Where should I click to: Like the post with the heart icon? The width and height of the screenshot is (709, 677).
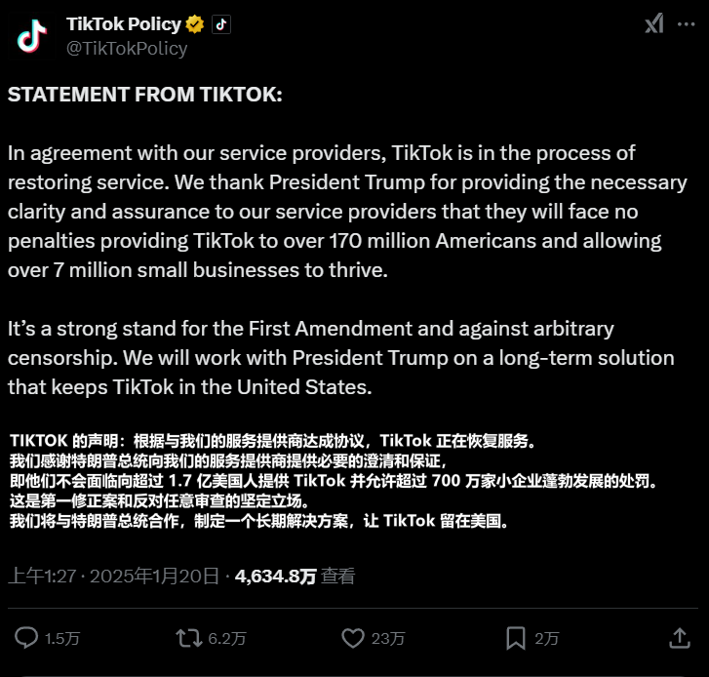click(353, 638)
